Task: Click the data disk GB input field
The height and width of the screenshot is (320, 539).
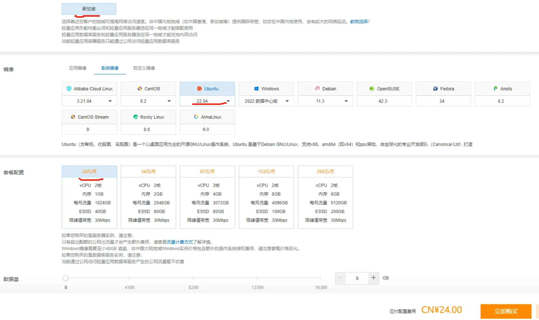Action: [357, 278]
